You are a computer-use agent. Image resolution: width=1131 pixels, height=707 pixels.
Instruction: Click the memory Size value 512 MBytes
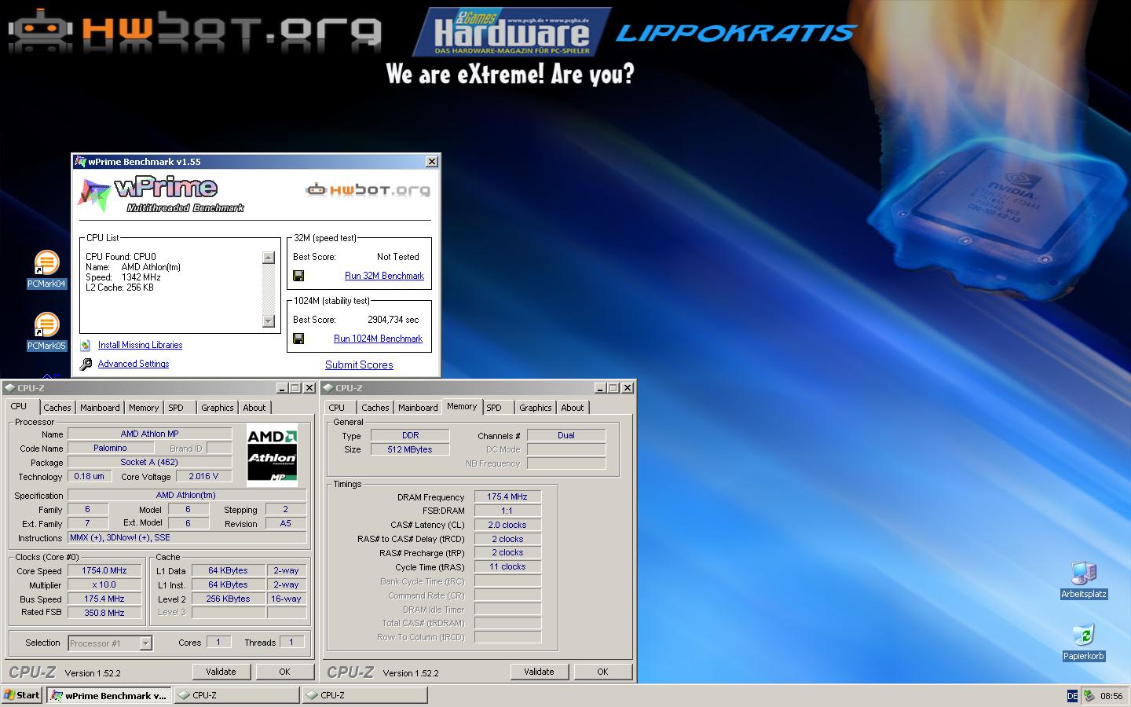[x=410, y=449]
